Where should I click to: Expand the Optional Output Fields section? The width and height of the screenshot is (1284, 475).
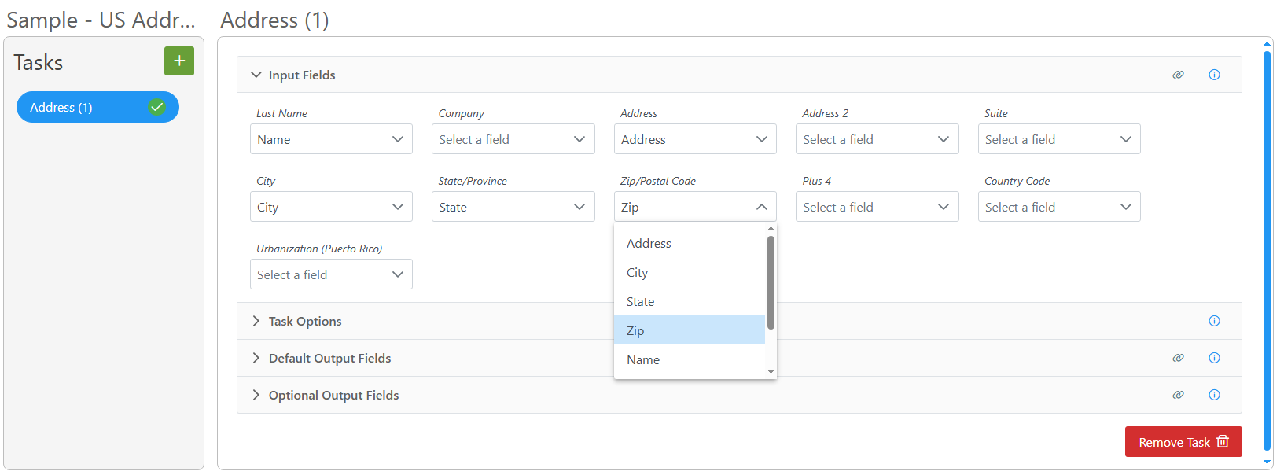[x=256, y=395]
